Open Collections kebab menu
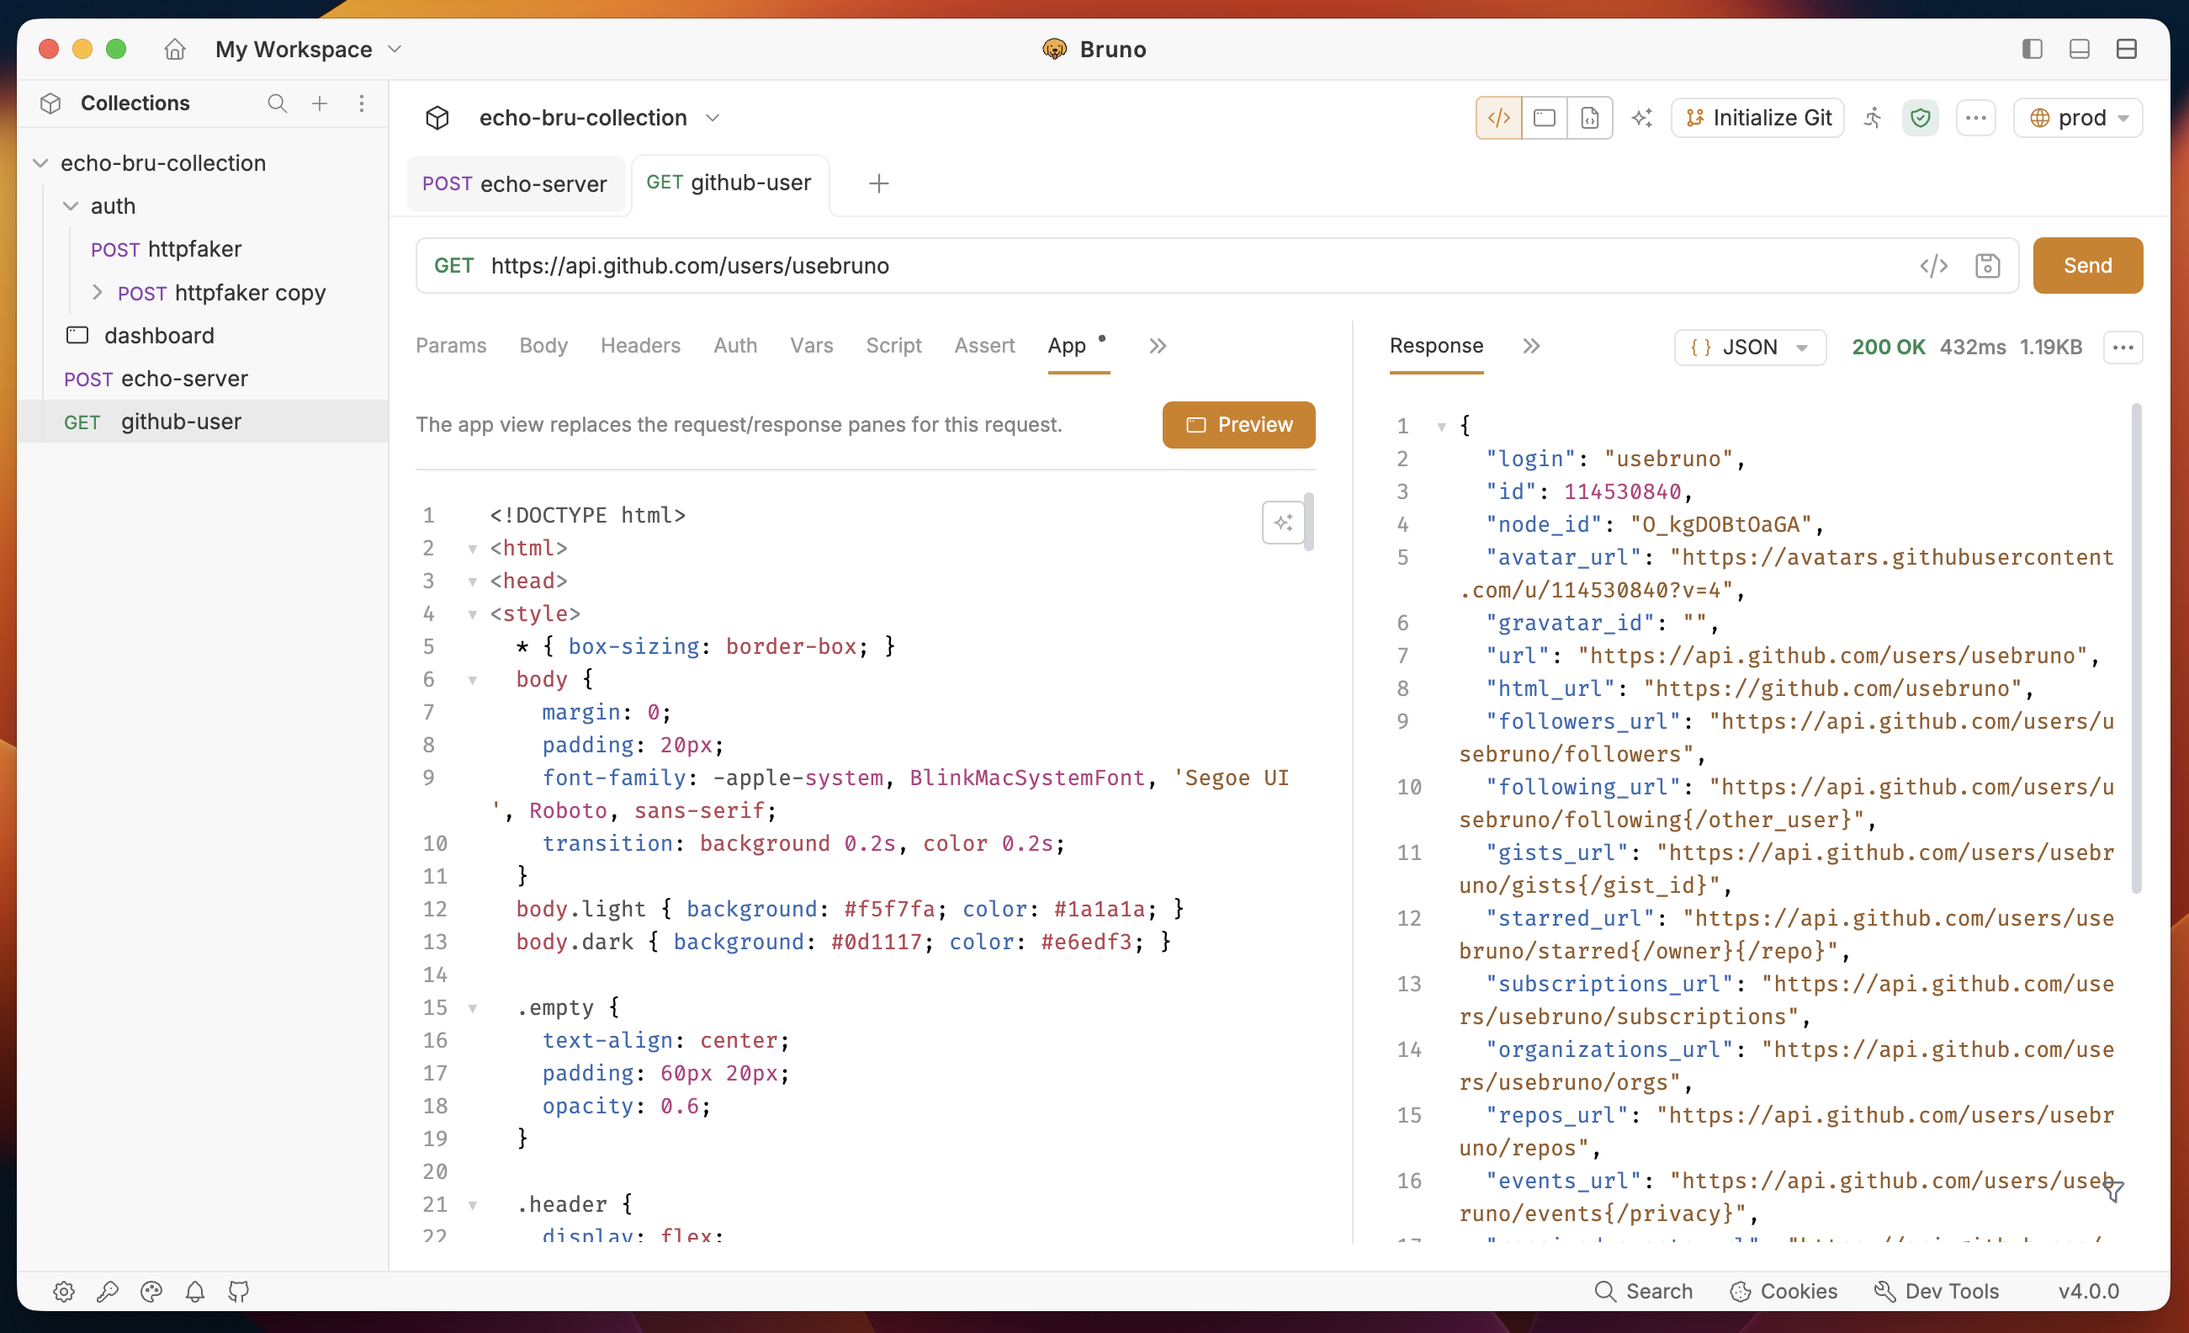This screenshot has height=1333, width=2189. click(x=362, y=103)
